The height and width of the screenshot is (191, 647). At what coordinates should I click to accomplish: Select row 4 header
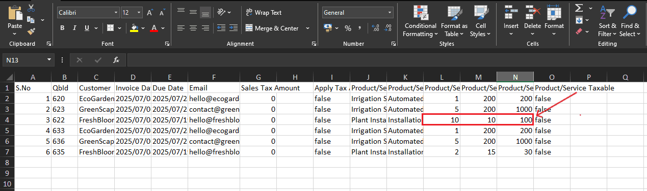7,120
